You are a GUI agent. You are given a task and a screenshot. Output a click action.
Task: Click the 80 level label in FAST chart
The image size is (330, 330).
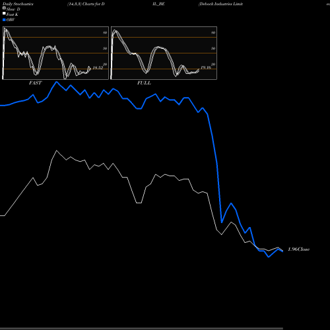point(105,32)
